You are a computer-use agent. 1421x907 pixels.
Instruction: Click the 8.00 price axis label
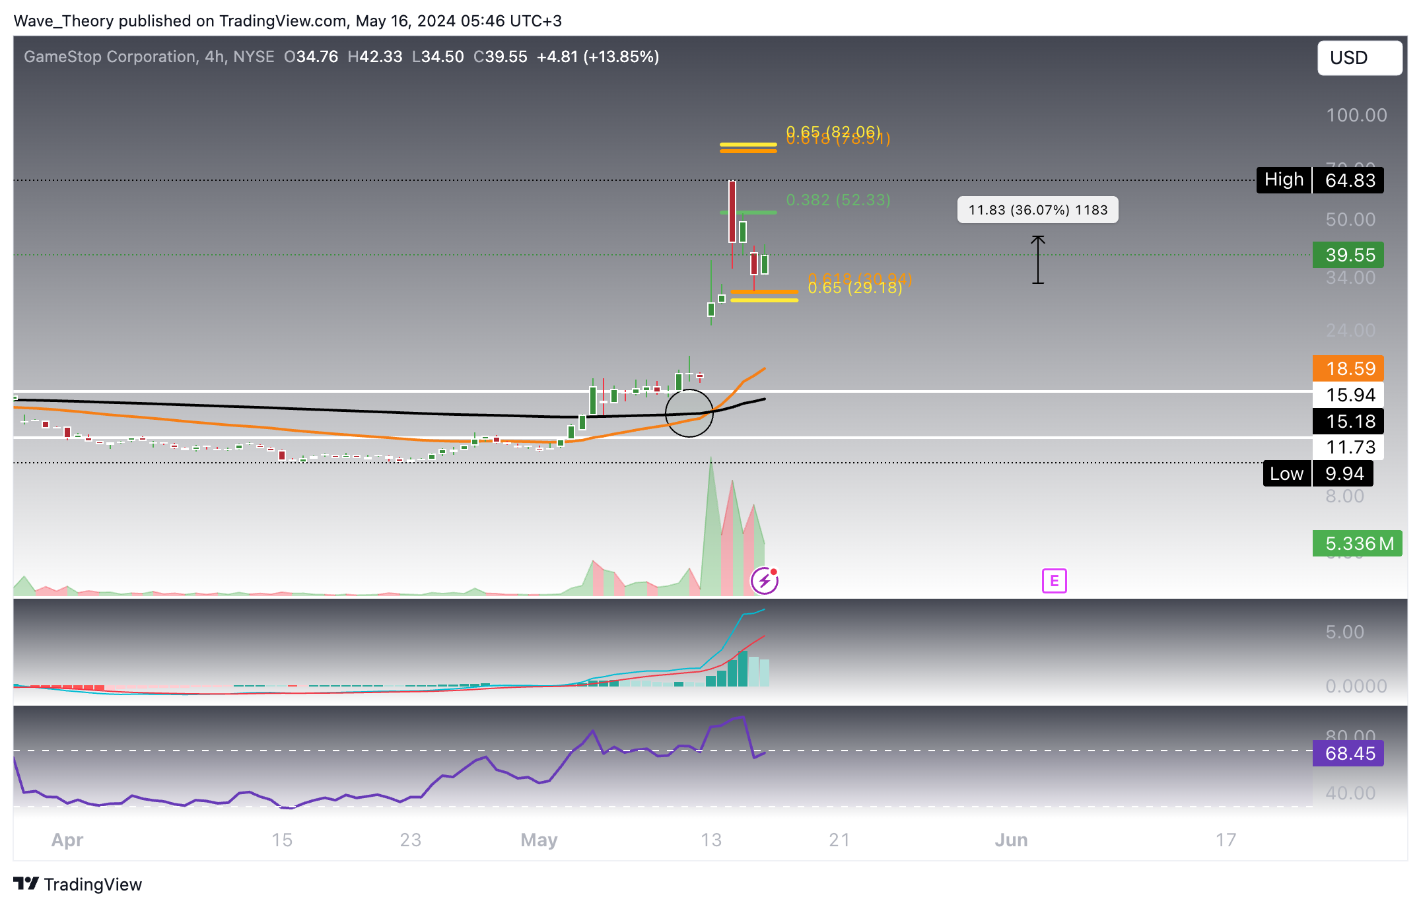coord(1344,496)
